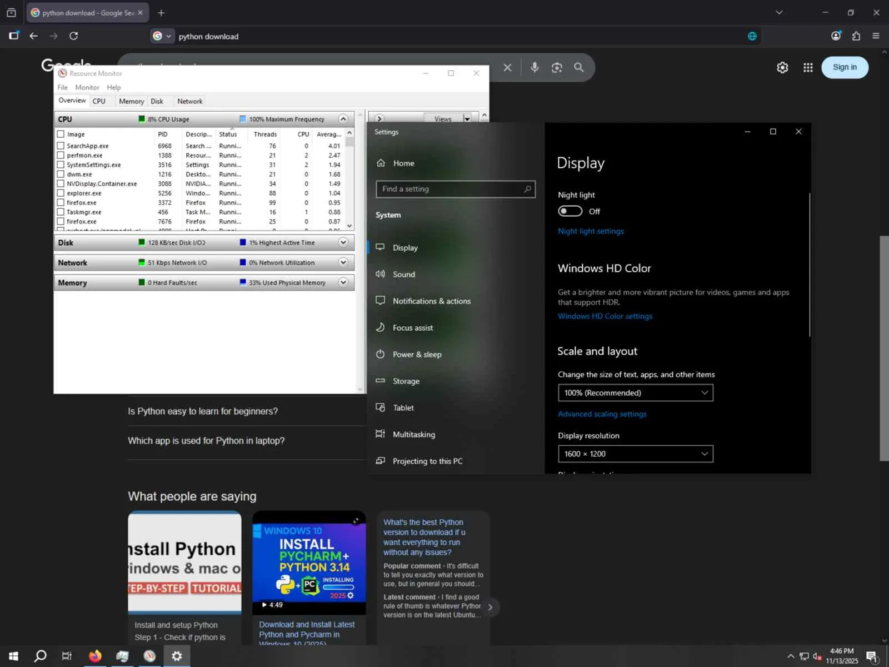The width and height of the screenshot is (889, 667).
Task: Open Advanced scaling settings link
Action: [x=602, y=414]
